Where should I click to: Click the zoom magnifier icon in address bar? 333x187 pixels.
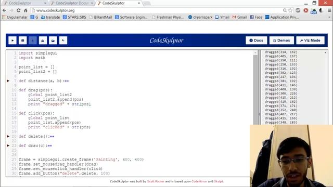[285, 10]
